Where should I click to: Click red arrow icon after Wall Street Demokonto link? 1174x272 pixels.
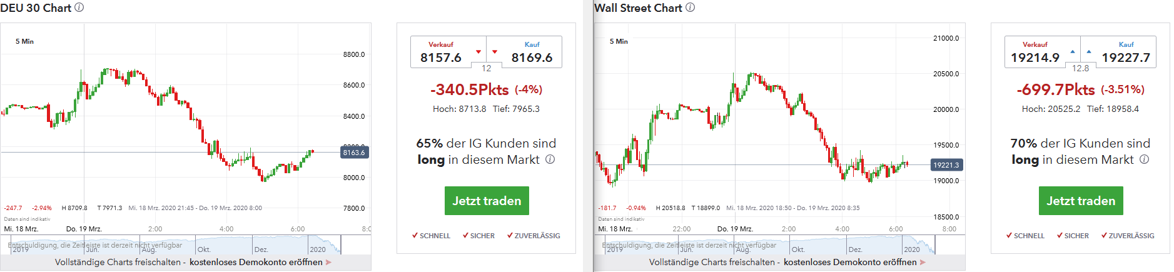(x=923, y=263)
